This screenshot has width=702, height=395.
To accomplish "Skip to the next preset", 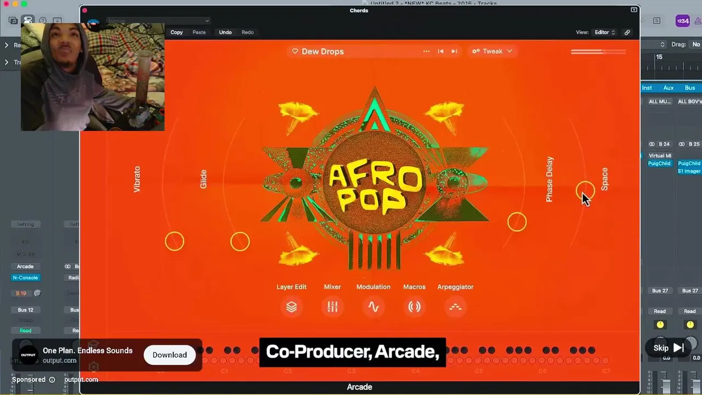I will (454, 51).
